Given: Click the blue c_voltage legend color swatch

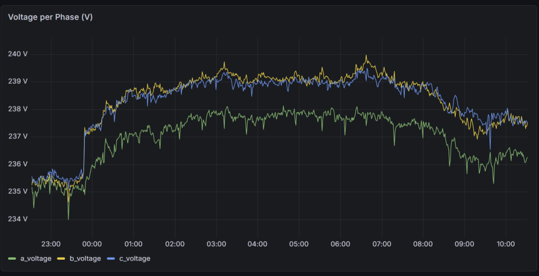Looking at the screenshot, I should click(x=111, y=259).
